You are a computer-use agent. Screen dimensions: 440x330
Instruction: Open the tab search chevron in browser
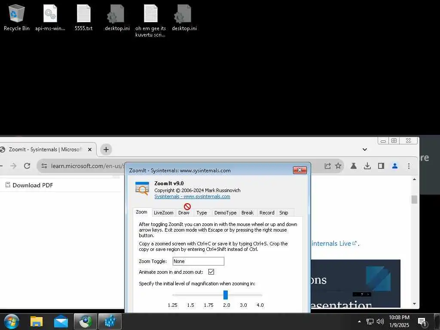point(365,150)
